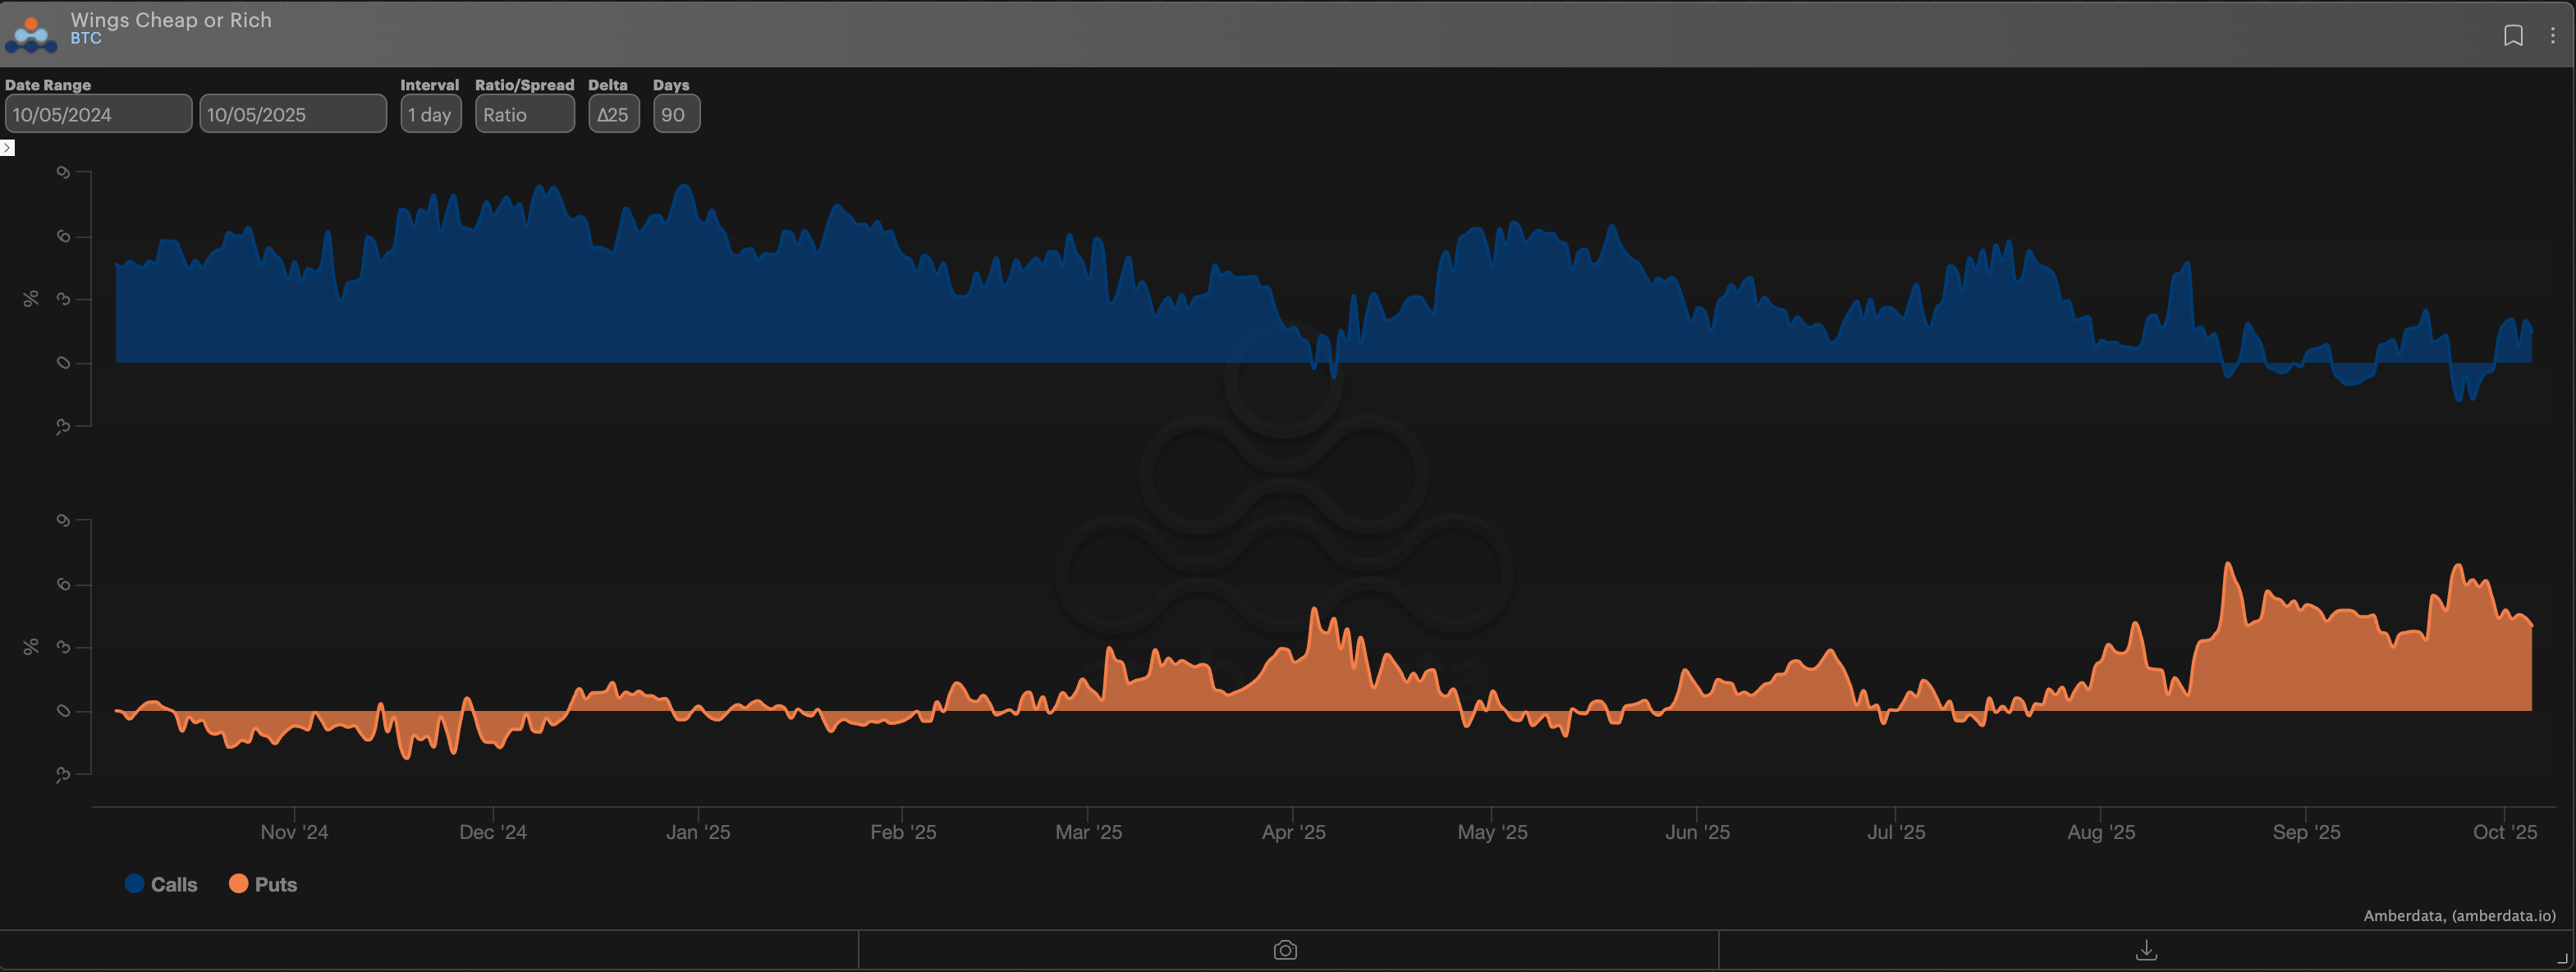Image resolution: width=2576 pixels, height=972 pixels.
Task: Open the three-dot options menu
Action: coord(2552,36)
